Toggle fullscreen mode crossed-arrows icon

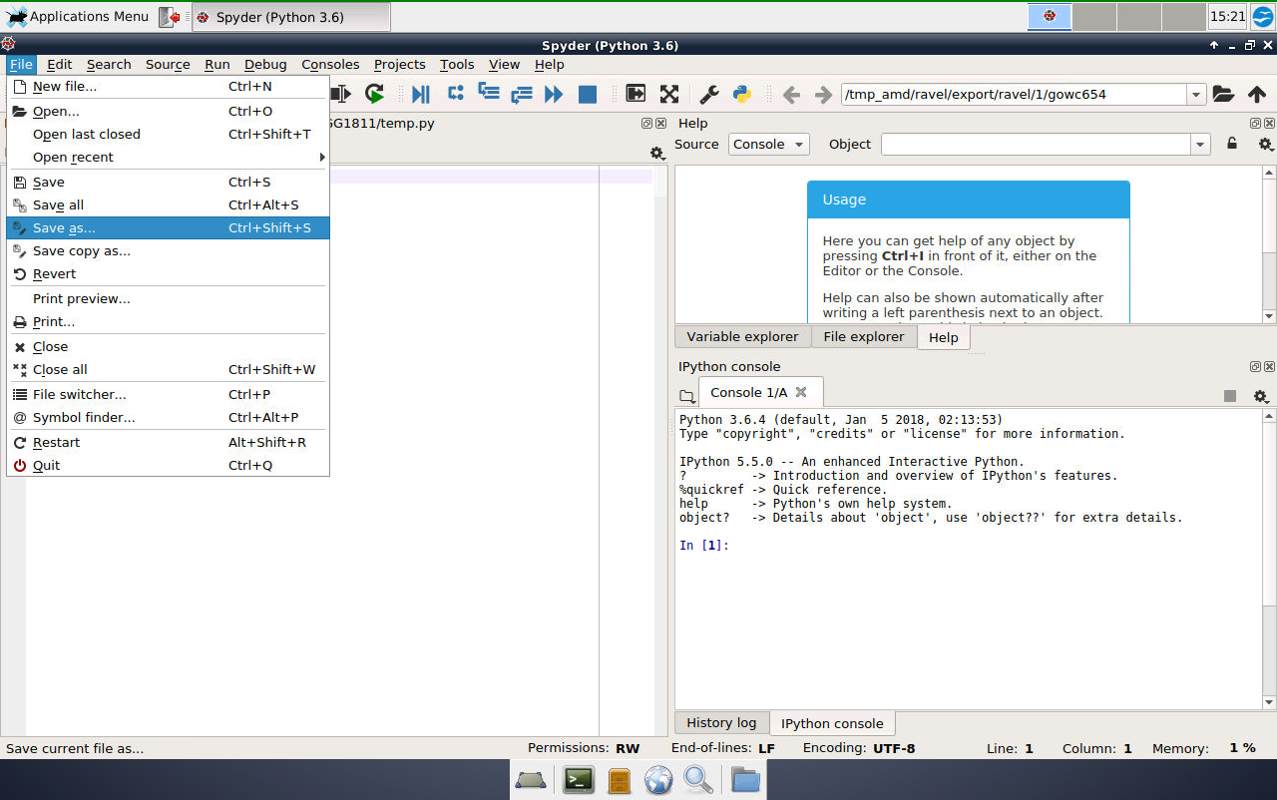pyautogui.click(x=669, y=94)
